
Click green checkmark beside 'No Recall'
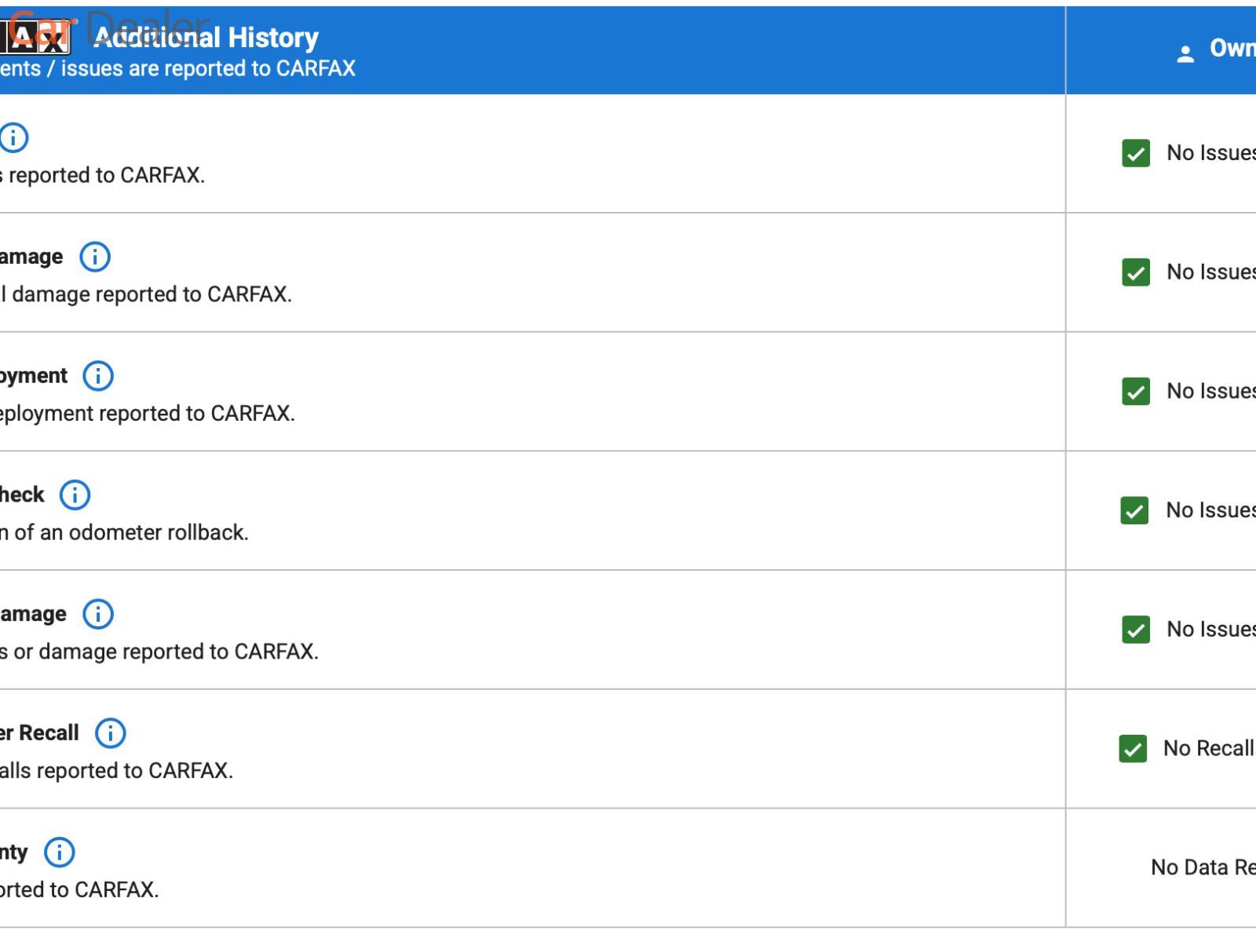coord(1133,749)
